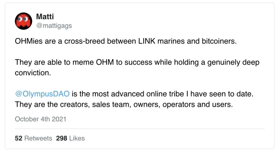Viewport: 276px width, 152px height.
Task: View the 52 Retweets count
Action: coord(33,138)
